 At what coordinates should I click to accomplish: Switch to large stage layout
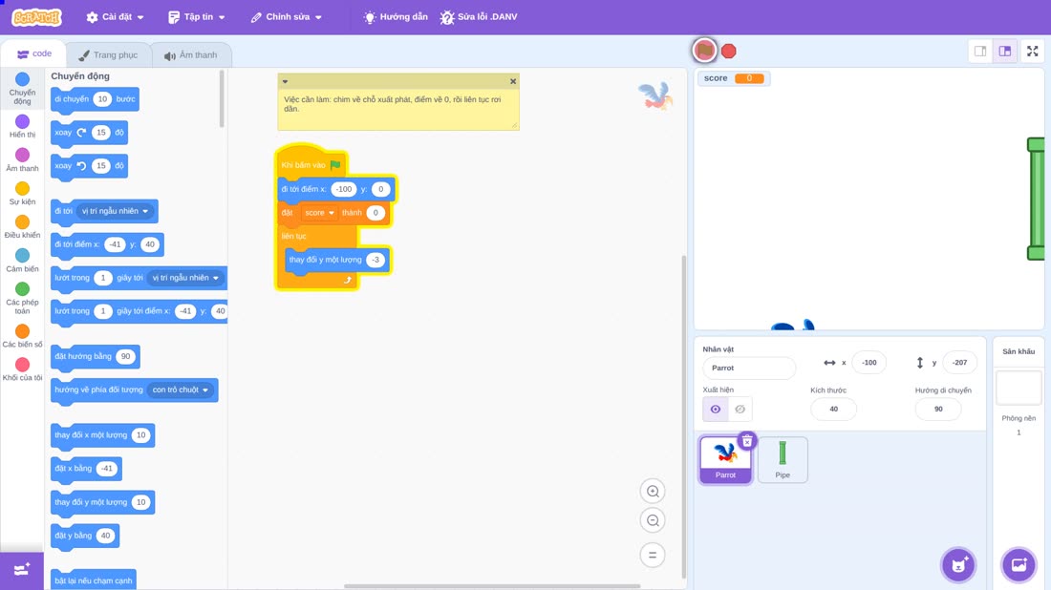click(x=1005, y=51)
